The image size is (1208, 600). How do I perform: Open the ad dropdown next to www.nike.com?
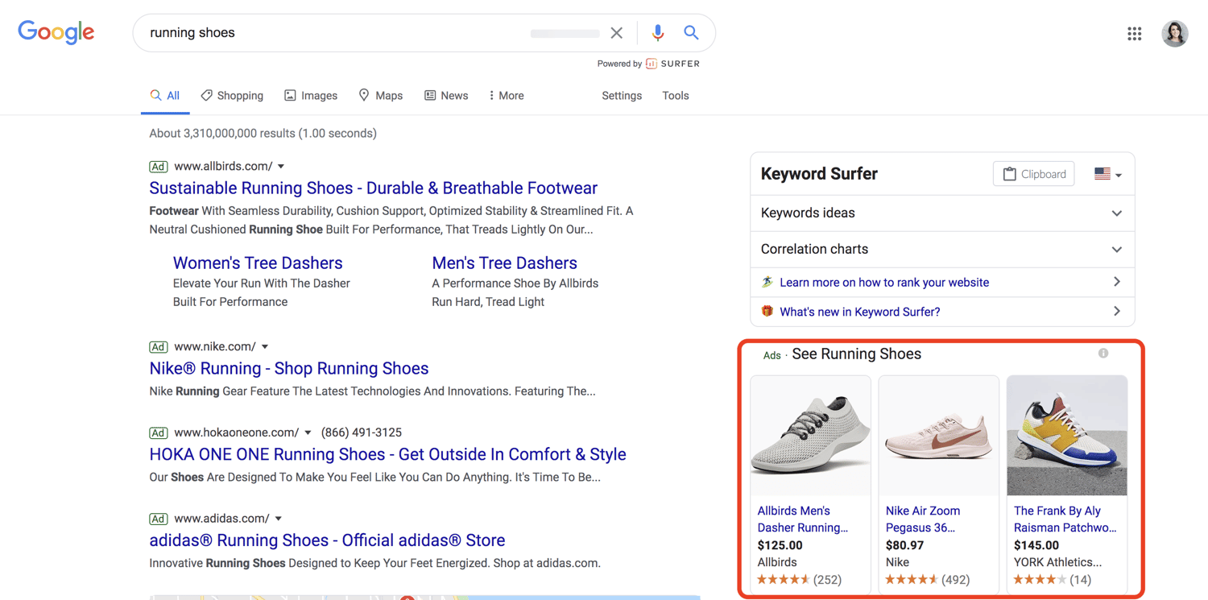click(x=266, y=346)
